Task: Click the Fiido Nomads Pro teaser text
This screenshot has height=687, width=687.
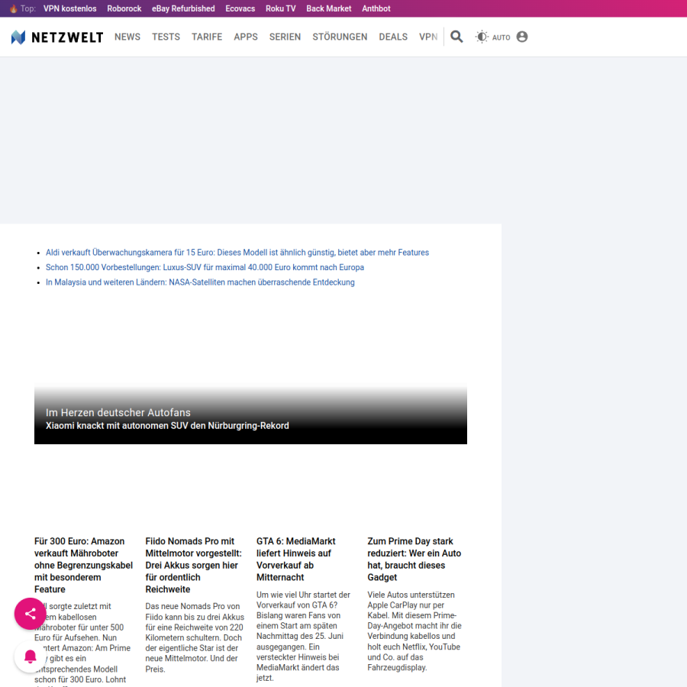Action: [195, 637]
